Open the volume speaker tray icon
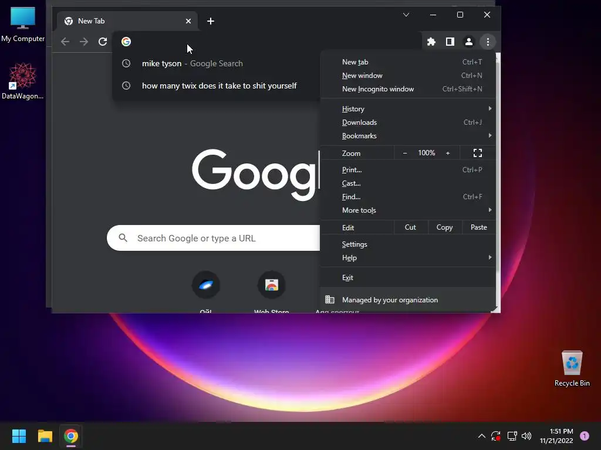The width and height of the screenshot is (601, 450). [x=526, y=436]
